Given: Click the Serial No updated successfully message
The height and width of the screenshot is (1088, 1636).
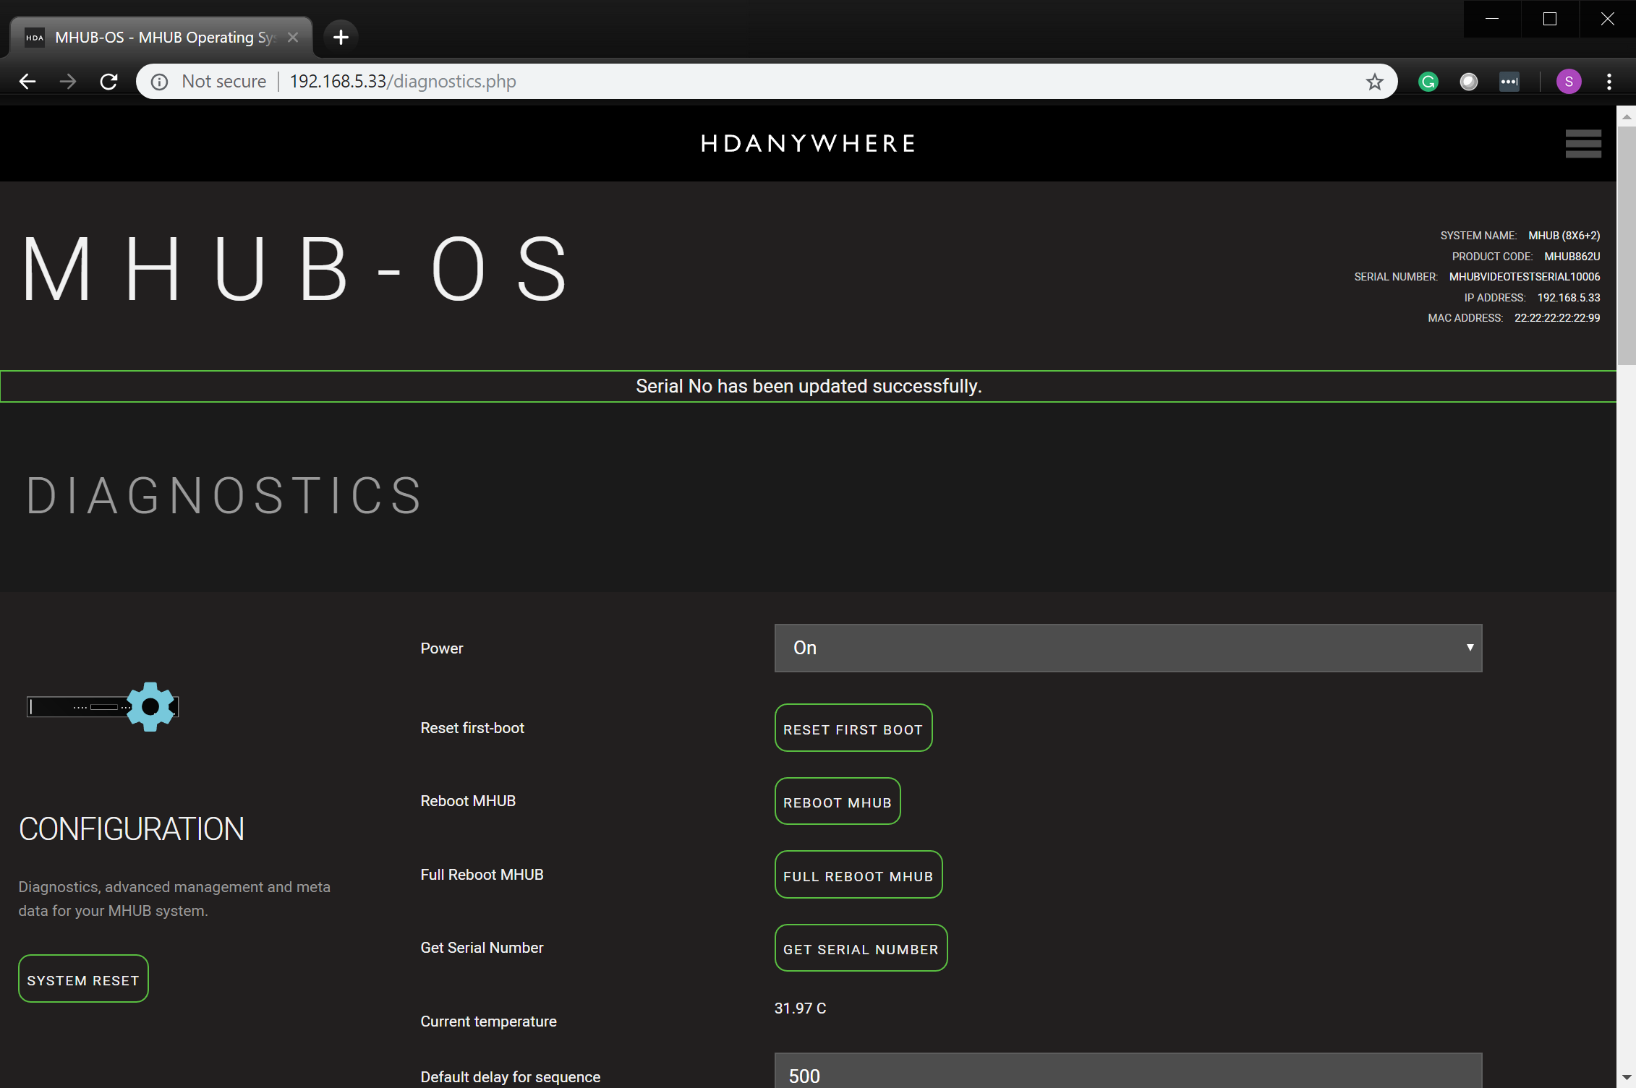Looking at the screenshot, I should [809, 386].
